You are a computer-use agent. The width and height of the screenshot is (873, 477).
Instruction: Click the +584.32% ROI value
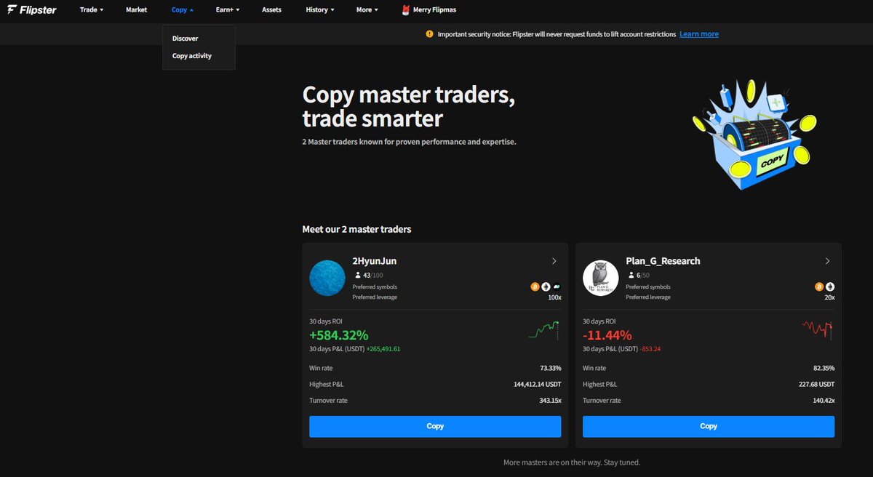[x=339, y=335]
